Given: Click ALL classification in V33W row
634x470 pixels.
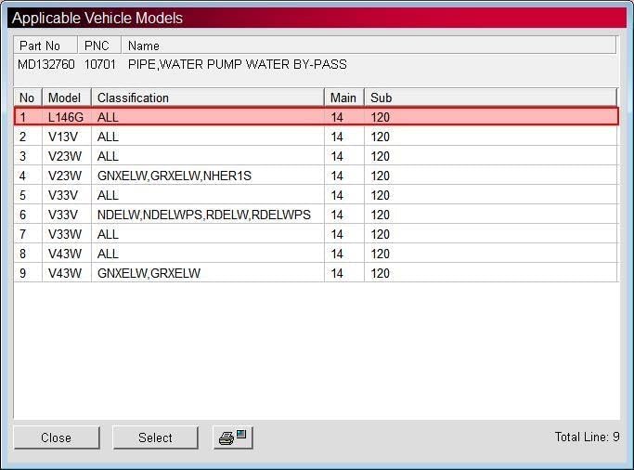Looking at the screenshot, I should pyautogui.click(x=108, y=234).
